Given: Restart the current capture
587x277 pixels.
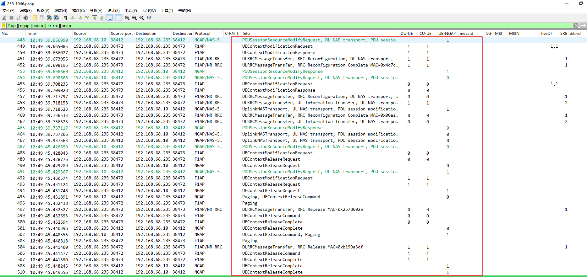Looking at the screenshot, I should coord(19,18).
